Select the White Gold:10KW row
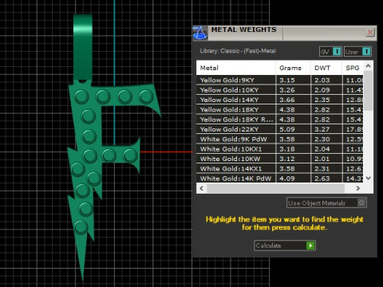Viewport: 383px width, 287px height. tap(280, 159)
